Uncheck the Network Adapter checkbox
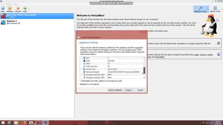The width and height of the screenshot is (223, 125). (x=108, y=72)
